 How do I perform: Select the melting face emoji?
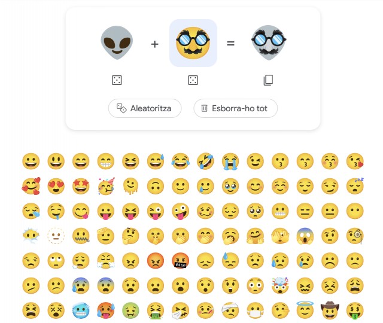(130, 186)
